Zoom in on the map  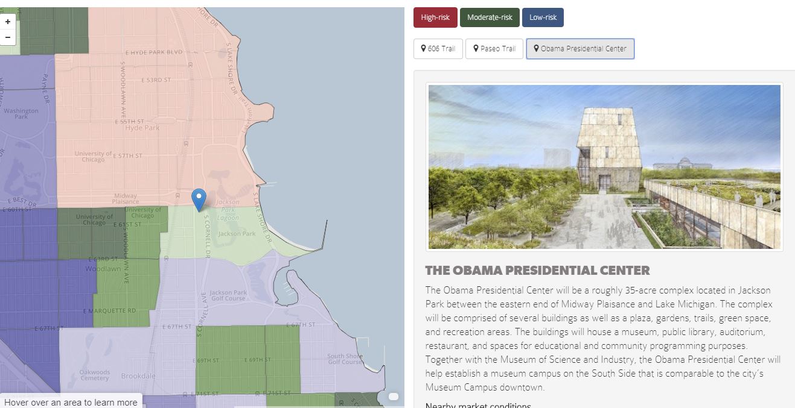click(x=8, y=22)
